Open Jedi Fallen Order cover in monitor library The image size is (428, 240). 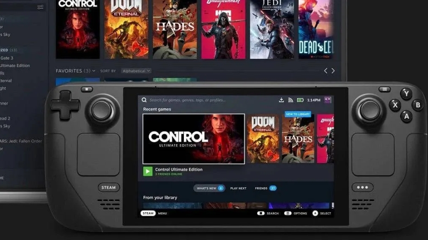[272, 29]
